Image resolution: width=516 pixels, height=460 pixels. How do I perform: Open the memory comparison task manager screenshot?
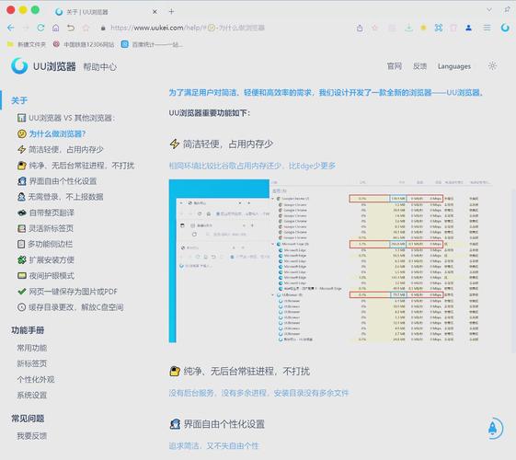pos(330,261)
